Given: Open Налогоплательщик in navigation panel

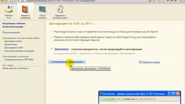Looking at the screenshot, I should pos(13,27).
